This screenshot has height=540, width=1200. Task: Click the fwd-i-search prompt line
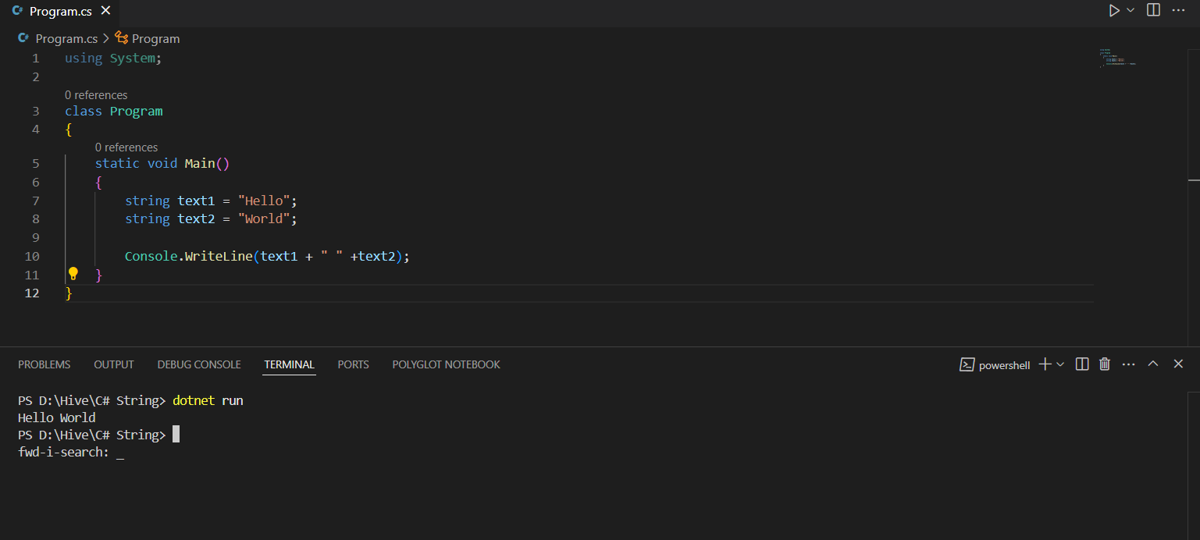pos(71,453)
